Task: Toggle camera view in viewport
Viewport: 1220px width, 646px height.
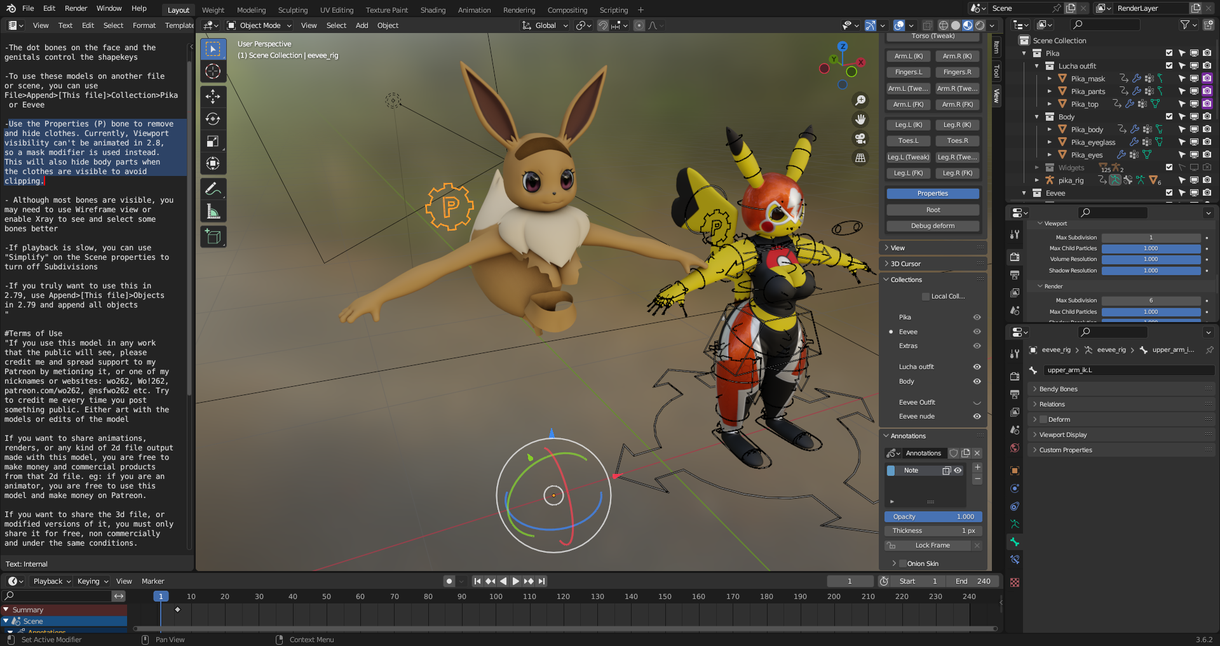Action: coord(860,138)
